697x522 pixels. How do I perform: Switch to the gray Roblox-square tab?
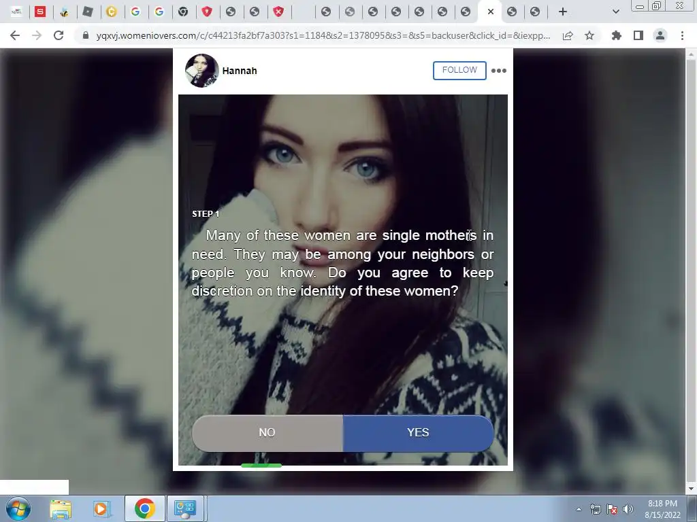[x=88, y=12]
